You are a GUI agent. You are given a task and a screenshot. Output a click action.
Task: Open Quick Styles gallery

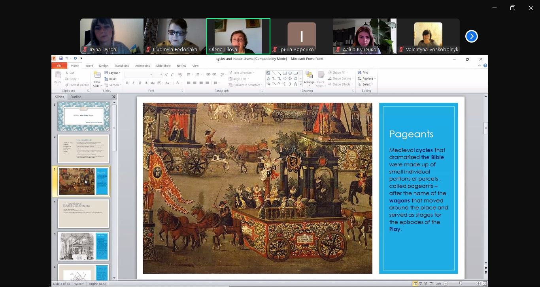click(x=321, y=79)
